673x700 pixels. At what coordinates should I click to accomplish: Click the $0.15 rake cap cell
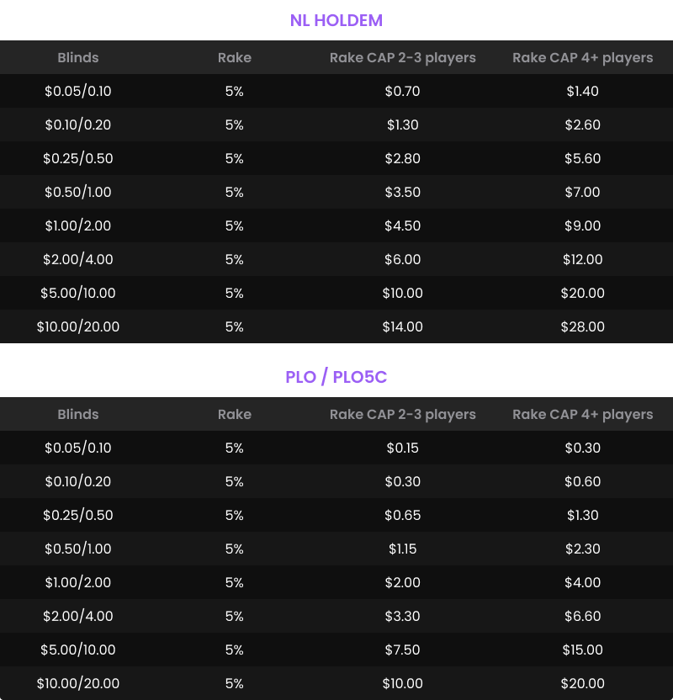coord(402,448)
